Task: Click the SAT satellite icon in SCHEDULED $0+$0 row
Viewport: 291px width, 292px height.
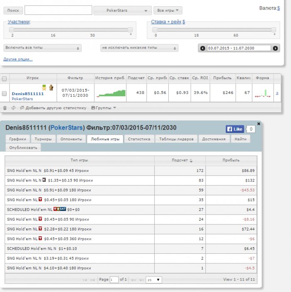Action: pos(63,209)
